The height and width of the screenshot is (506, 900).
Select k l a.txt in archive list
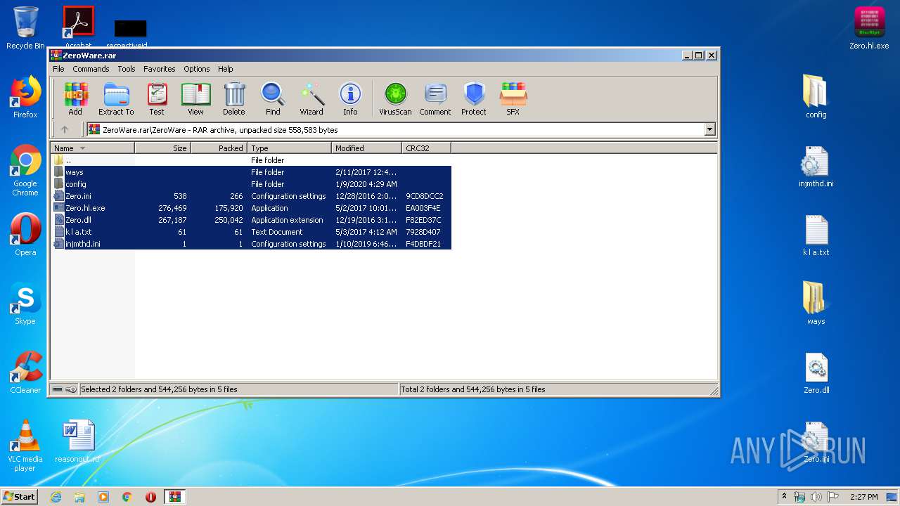click(x=251, y=232)
